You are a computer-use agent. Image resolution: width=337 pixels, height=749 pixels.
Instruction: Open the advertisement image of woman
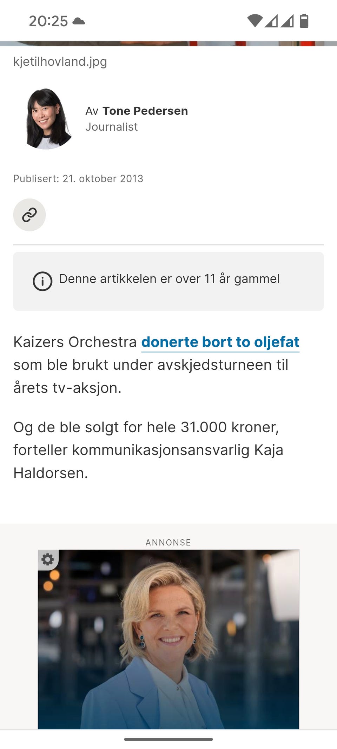168,639
